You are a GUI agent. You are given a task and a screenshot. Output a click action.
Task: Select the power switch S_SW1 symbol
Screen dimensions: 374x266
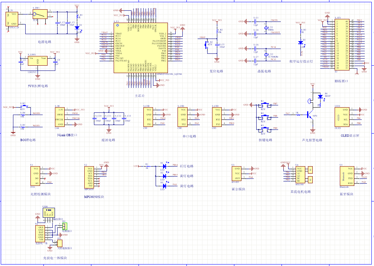tap(40, 14)
